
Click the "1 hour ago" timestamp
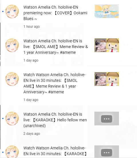(31, 27)
